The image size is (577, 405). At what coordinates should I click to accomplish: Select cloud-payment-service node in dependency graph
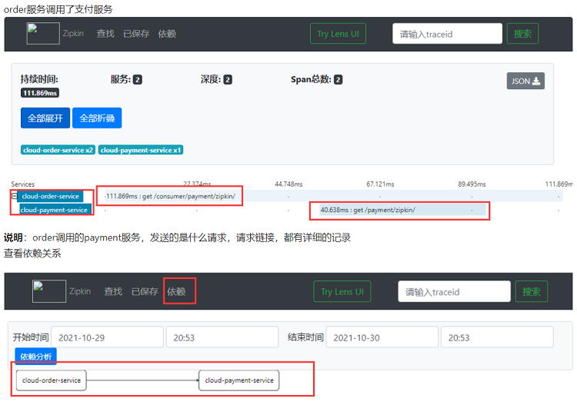[238, 380]
